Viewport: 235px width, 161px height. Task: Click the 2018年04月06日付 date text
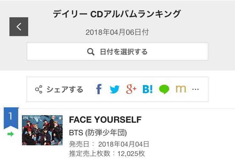(x=117, y=32)
